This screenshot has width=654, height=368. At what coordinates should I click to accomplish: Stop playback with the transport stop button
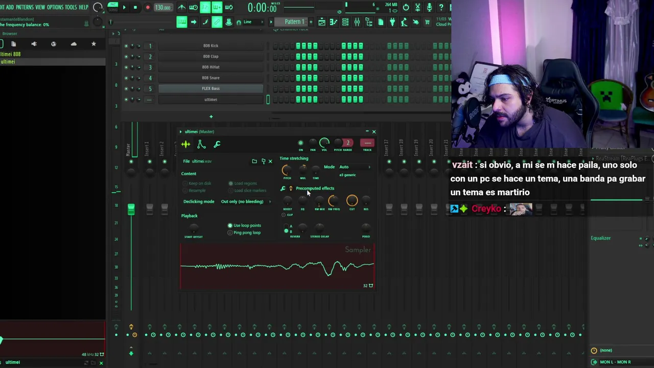pos(135,7)
